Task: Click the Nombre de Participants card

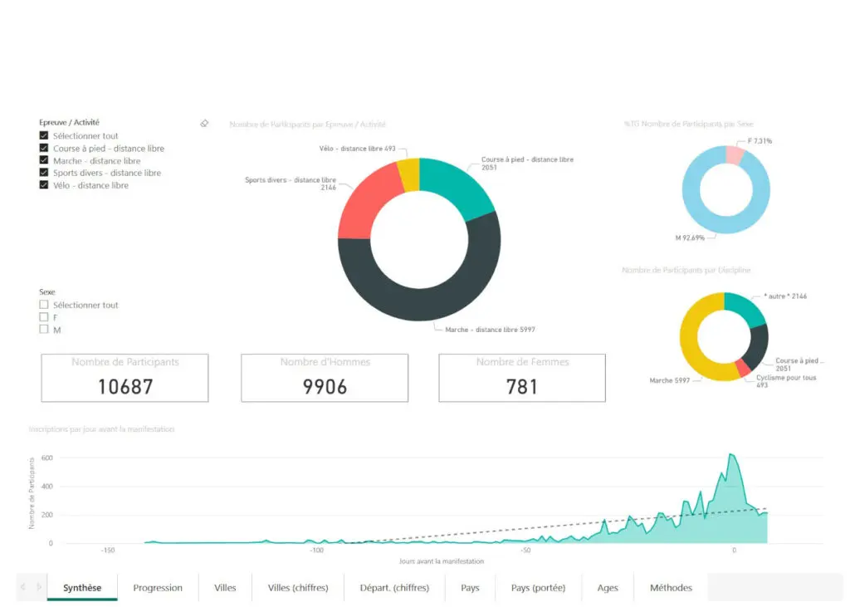Action: (125, 378)
